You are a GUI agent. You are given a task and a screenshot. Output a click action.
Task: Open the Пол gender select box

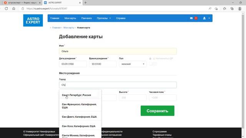tap(133, 64)
